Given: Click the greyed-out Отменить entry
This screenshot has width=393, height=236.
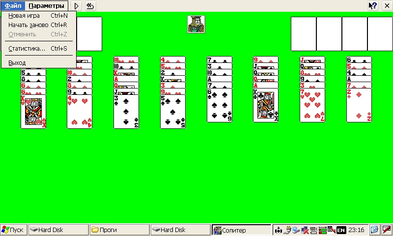Looking at the screenshot, I should pos(38,34).
